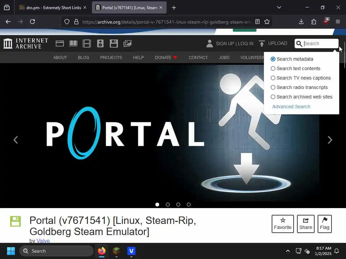Screen dimensions: 346x259
Task: Open the tracking protection shield icon
Action: 67,22
